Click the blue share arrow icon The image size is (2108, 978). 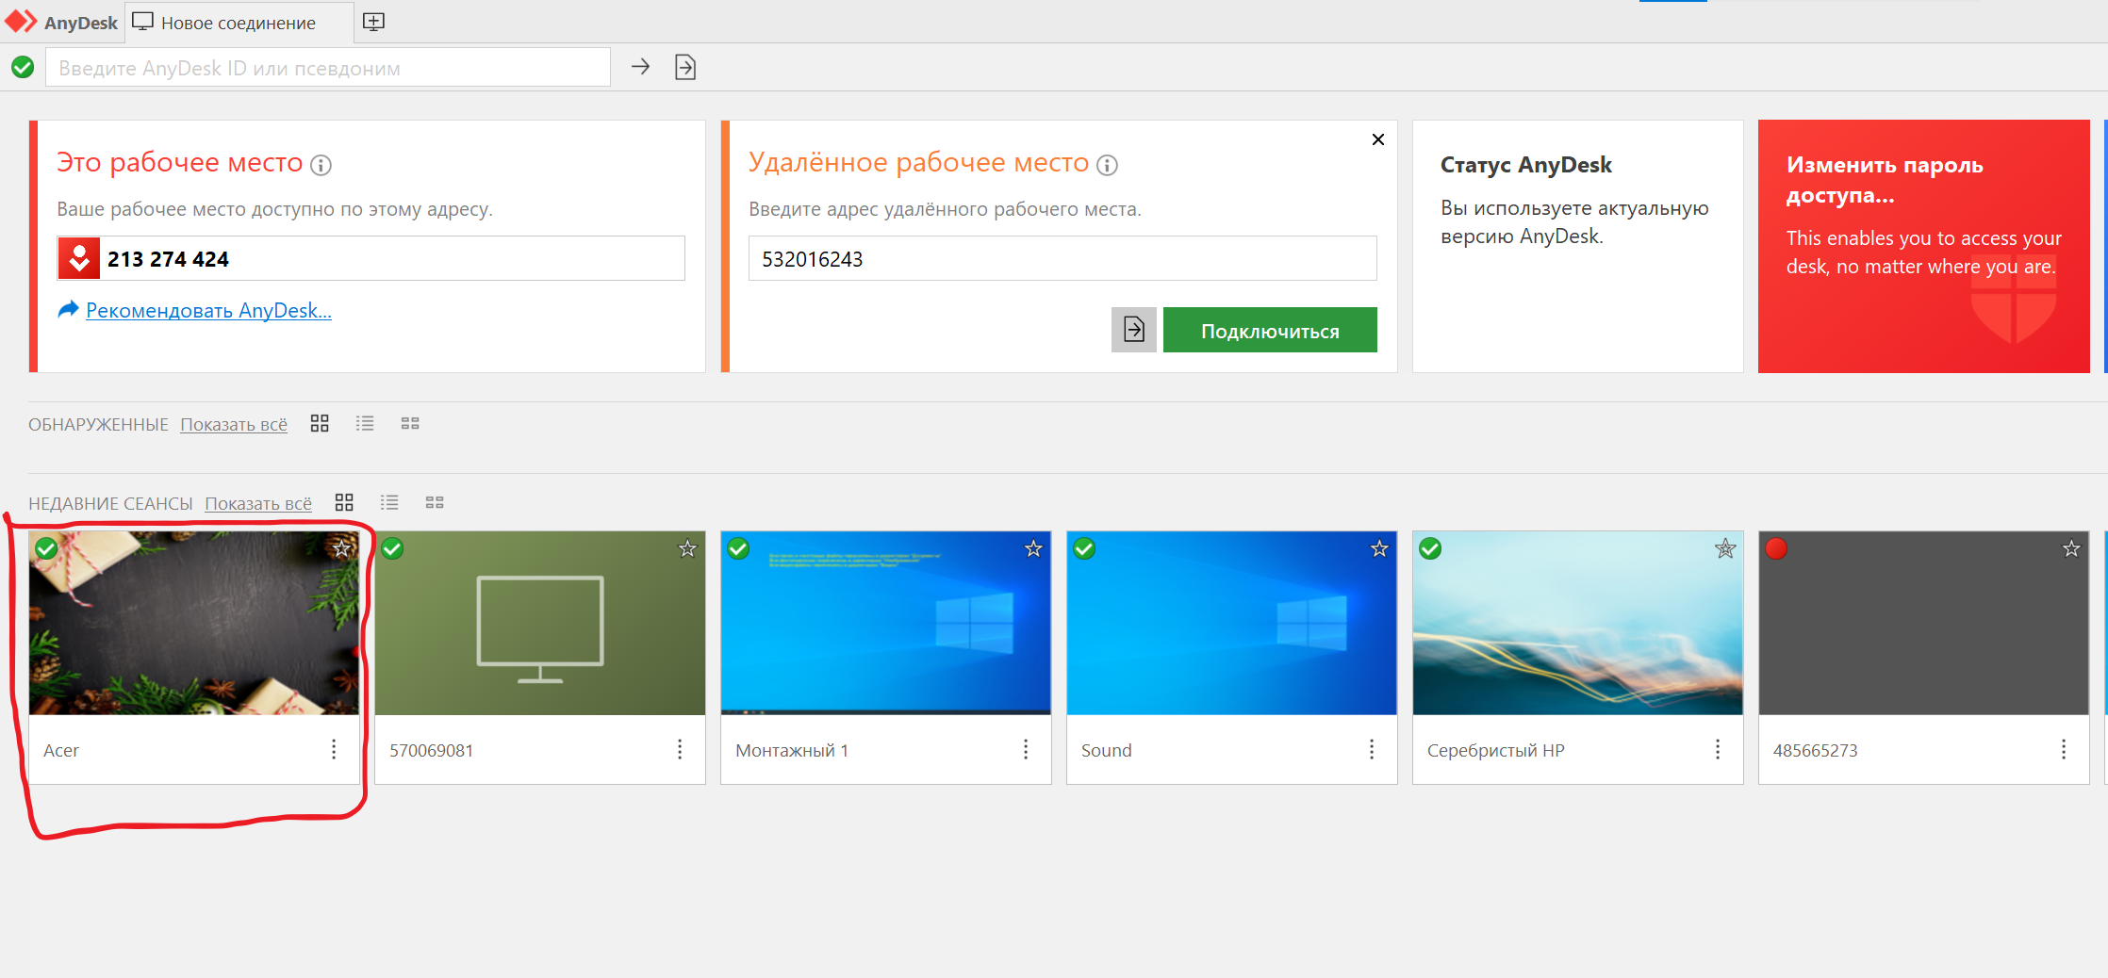(68, 309)
